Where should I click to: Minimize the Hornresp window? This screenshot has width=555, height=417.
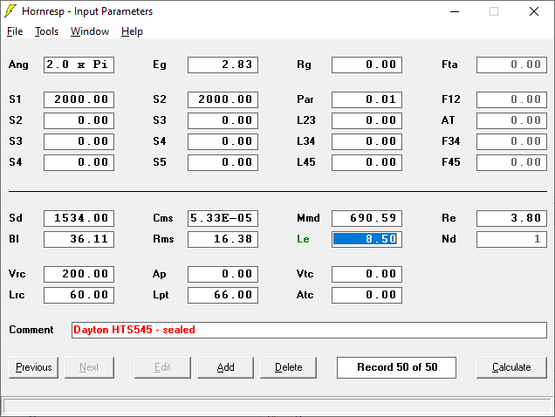pyautogui.click(x=455, y=11)
